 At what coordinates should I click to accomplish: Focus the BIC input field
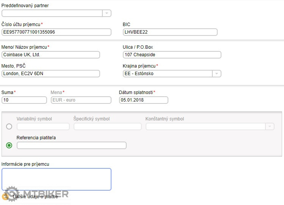[170, 32]
